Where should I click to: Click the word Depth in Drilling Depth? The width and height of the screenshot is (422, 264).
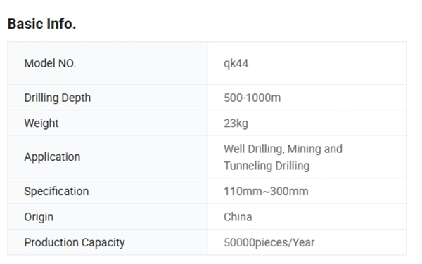76,98
